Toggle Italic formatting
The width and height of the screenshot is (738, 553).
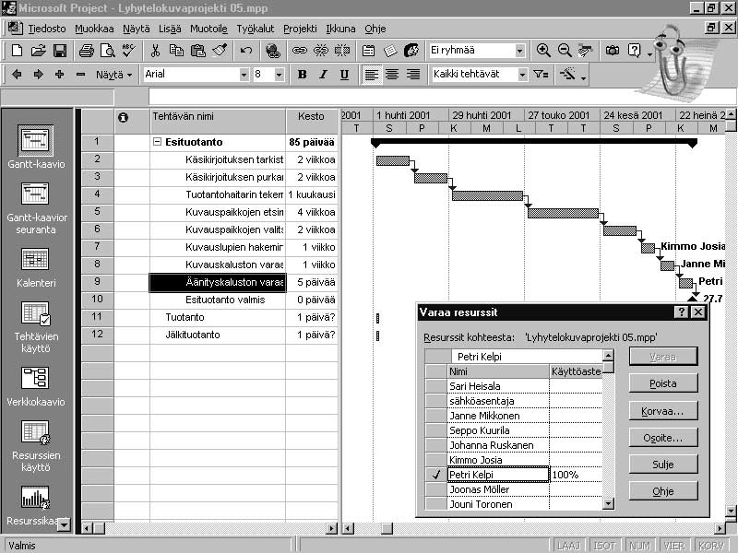pos(324,75)
